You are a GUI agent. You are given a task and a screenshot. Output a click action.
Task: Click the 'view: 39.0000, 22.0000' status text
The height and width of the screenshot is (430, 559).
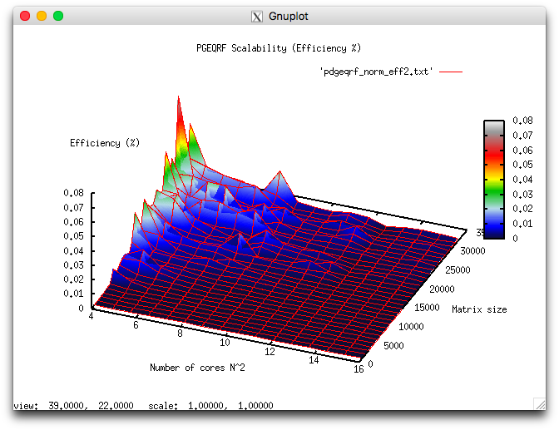[x=73, y=405]
